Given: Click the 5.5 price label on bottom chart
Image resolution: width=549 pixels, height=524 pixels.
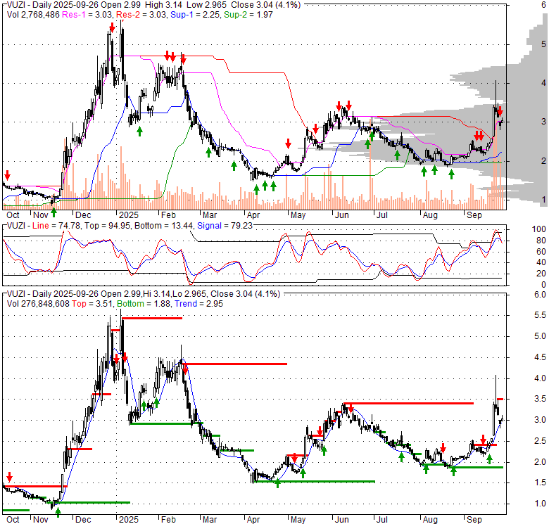Looking at the screenshot, I should [540, 315].
